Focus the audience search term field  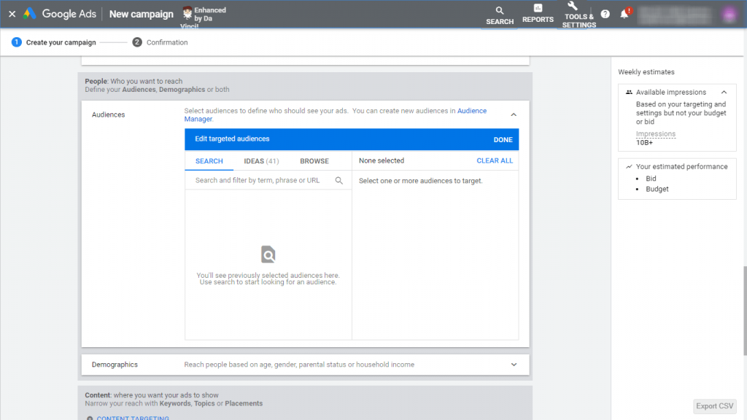262,181
